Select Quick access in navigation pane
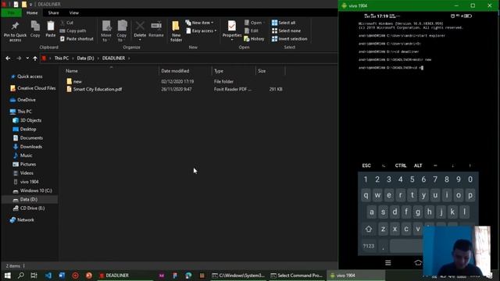 [30, 76]
